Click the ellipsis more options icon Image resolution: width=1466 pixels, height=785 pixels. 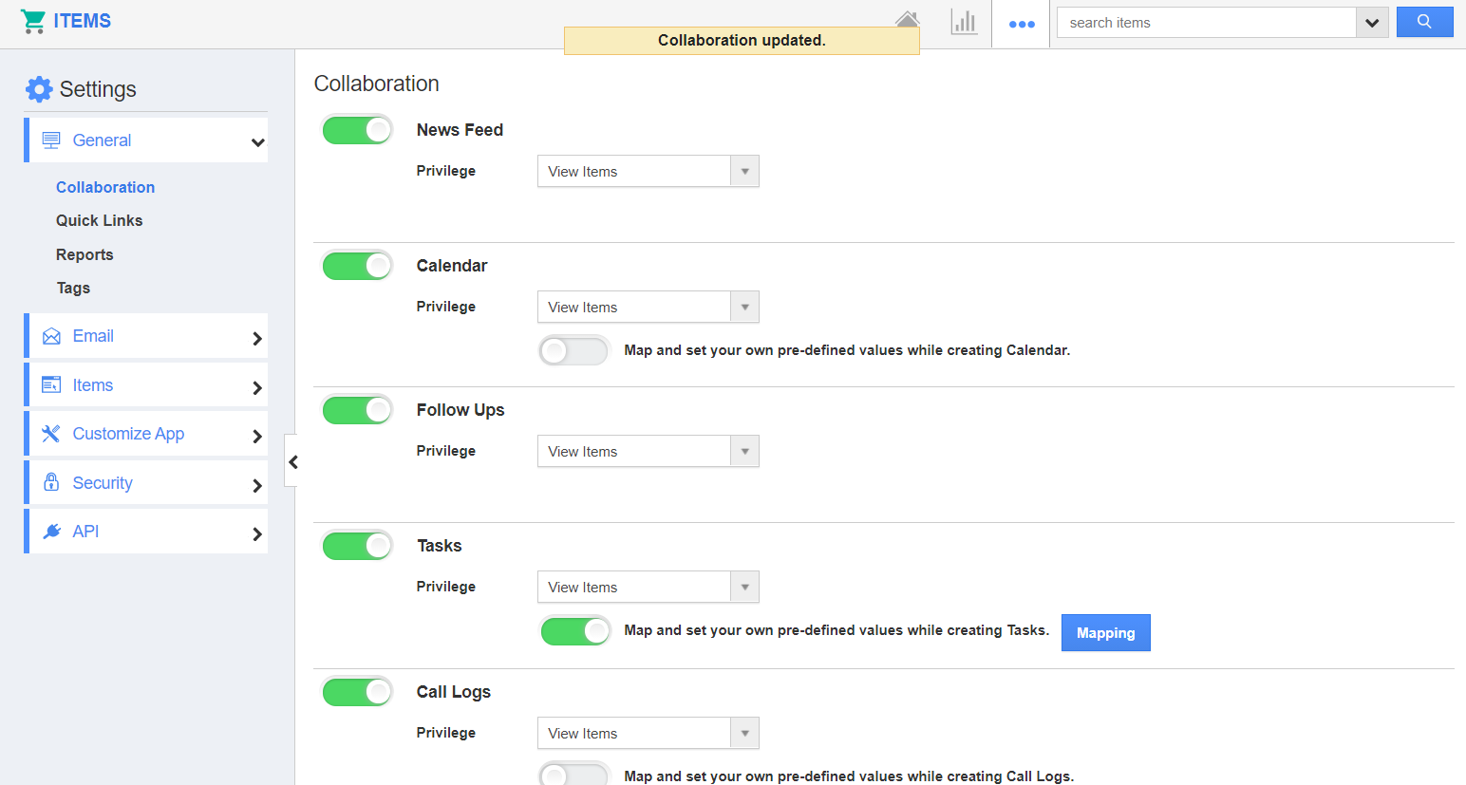coord(1022,22)
